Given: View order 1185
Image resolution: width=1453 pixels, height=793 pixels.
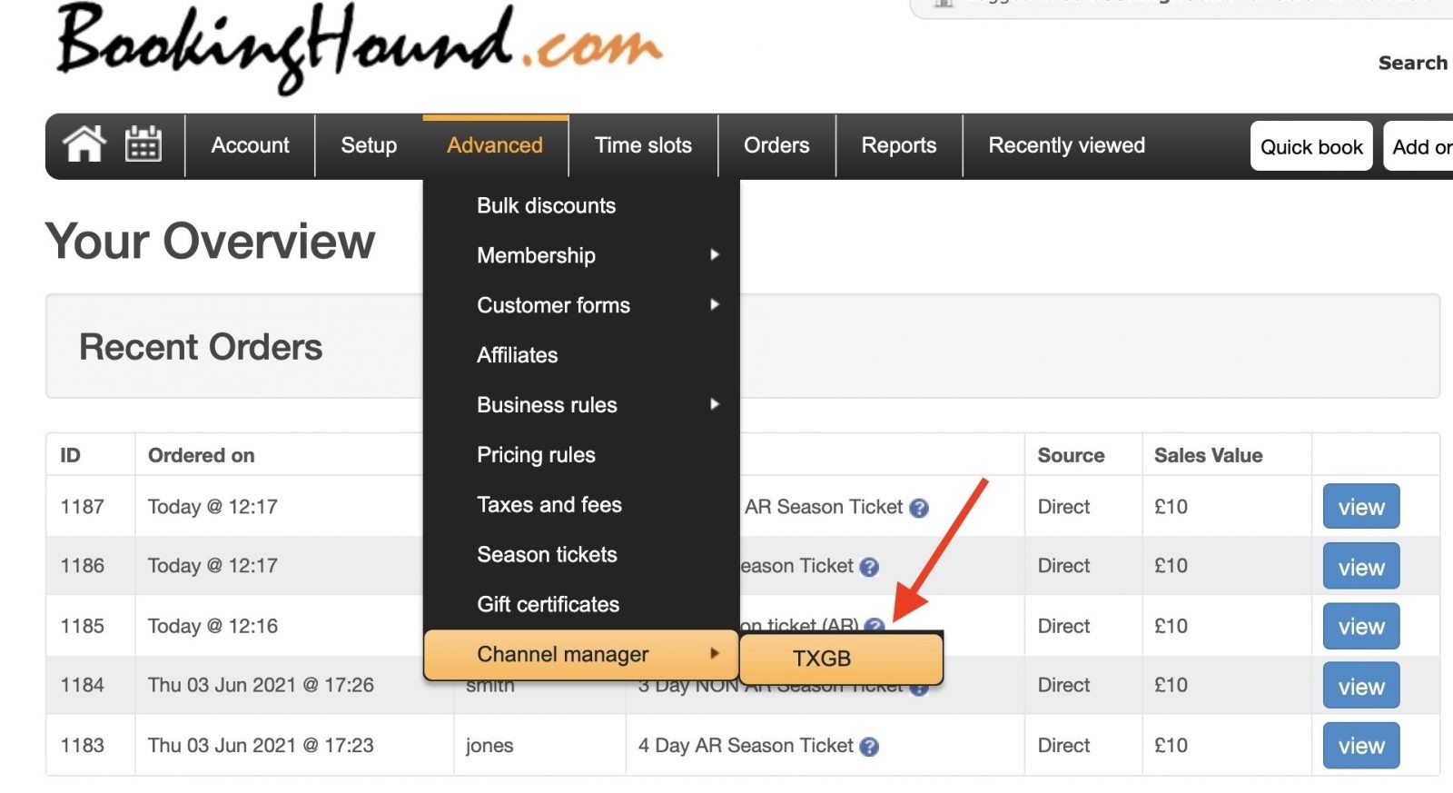Looking at the screenshot, I should 1361,627.
